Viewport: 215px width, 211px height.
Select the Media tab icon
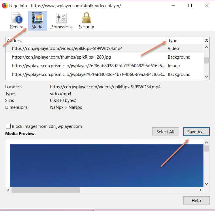tap(37, 18)
